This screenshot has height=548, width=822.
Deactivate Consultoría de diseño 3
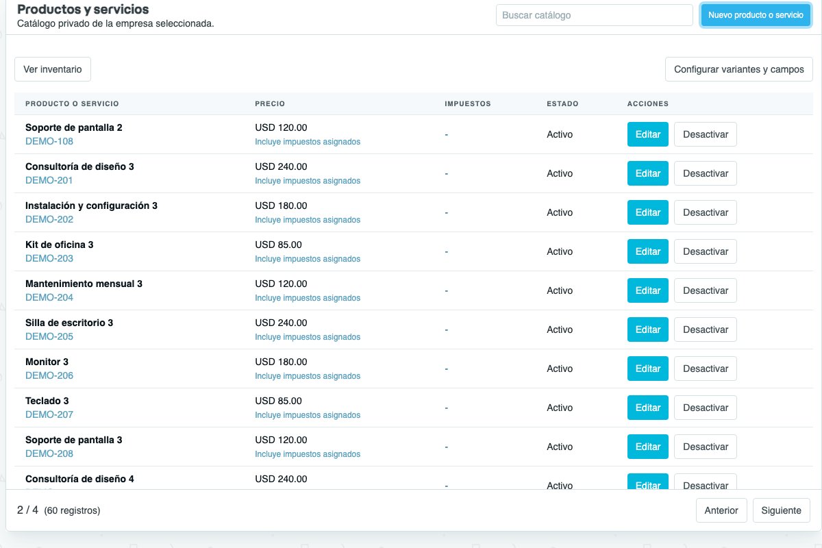click(x=706, y=173)
